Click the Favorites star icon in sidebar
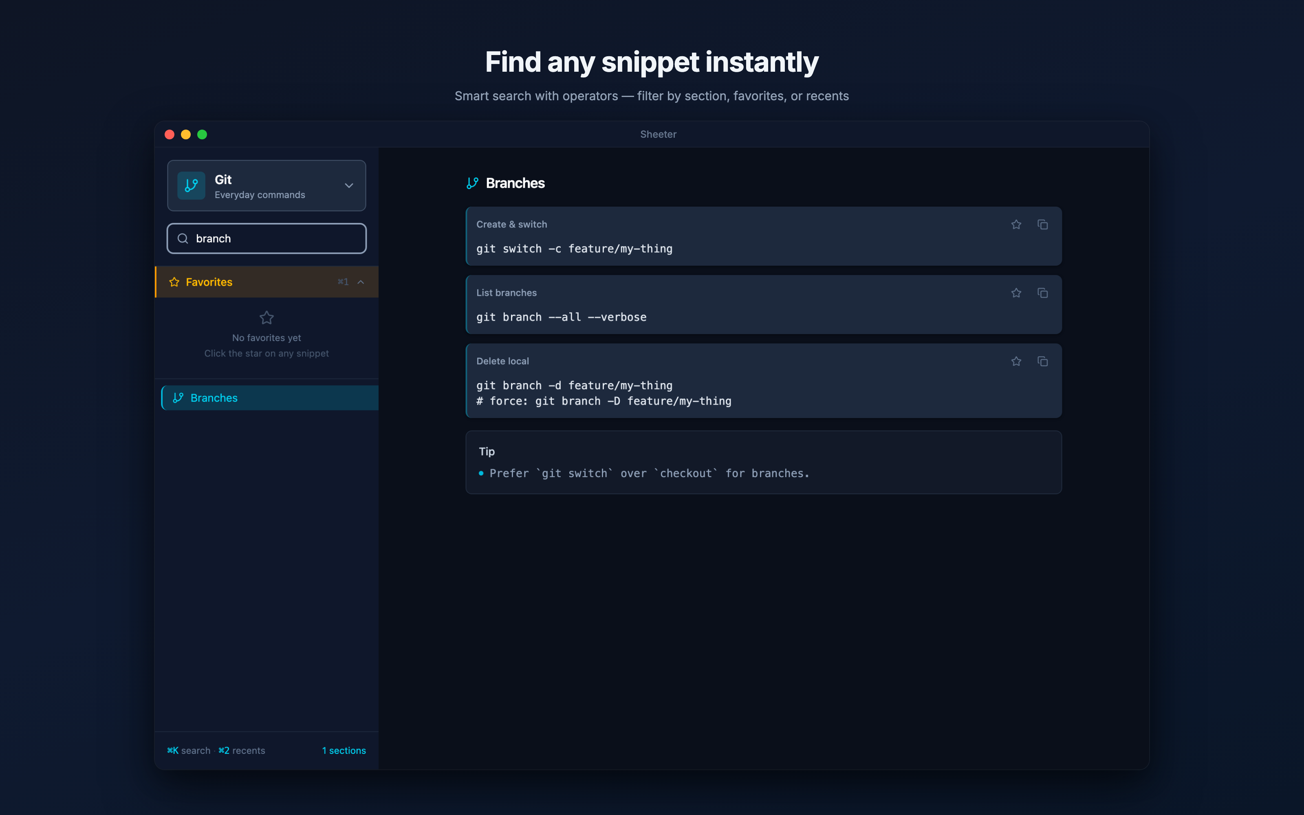Image resolution: width=1304 pixels, height=815 pixels. [x=174, y=282]
